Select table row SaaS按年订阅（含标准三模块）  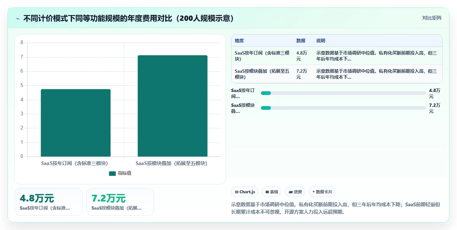click(336, 56)
